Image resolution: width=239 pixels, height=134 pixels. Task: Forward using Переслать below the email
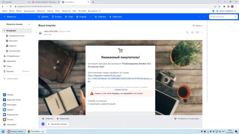[x=63, y=118]
